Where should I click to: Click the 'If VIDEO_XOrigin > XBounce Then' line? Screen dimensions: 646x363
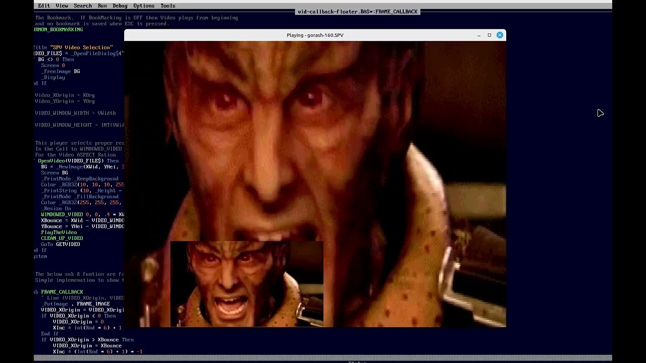[x=87, y=340]
